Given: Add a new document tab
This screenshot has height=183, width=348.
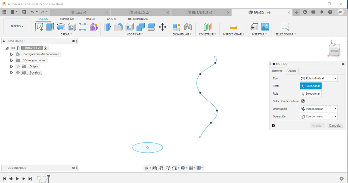Looking at the screenshot, I should (x=296, y=12).
